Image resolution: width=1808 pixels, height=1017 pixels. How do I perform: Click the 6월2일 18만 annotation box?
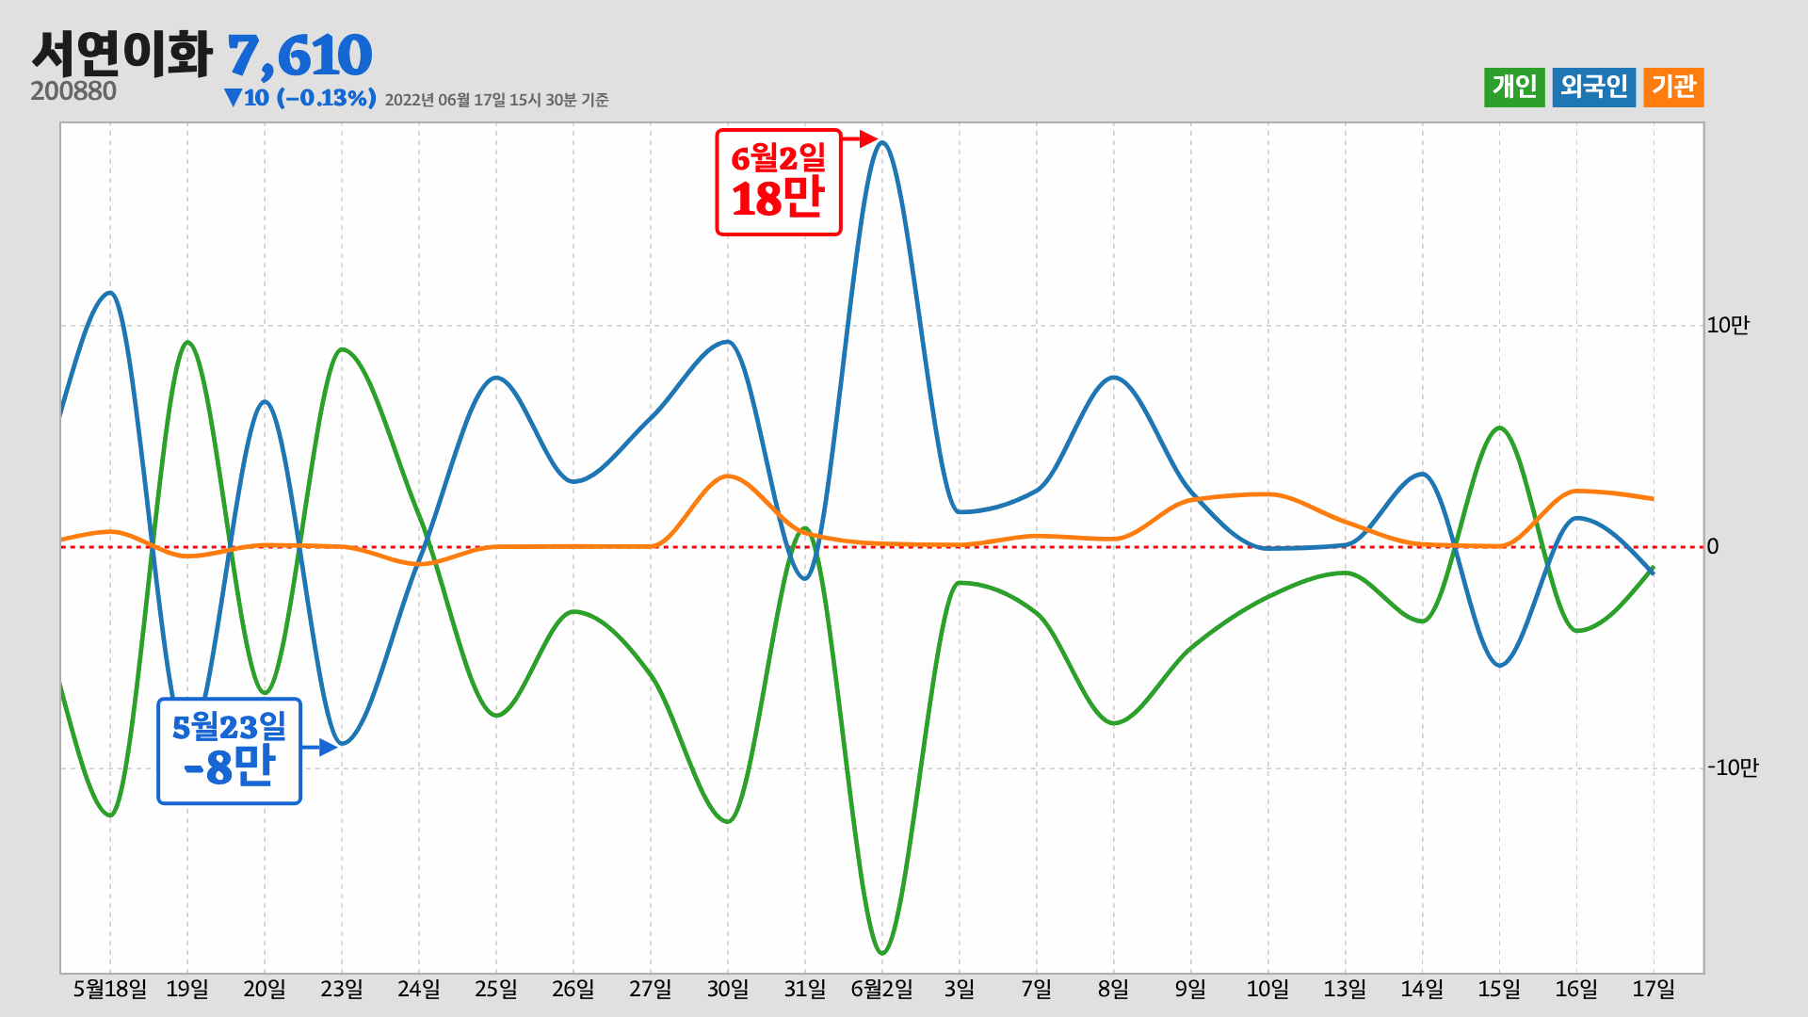click(779, 182)
